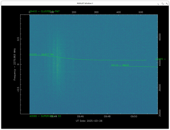Click the 45000 label on the right axis
Image resolution: width=170 pixels, height=130 pixels.
(160, 37)
